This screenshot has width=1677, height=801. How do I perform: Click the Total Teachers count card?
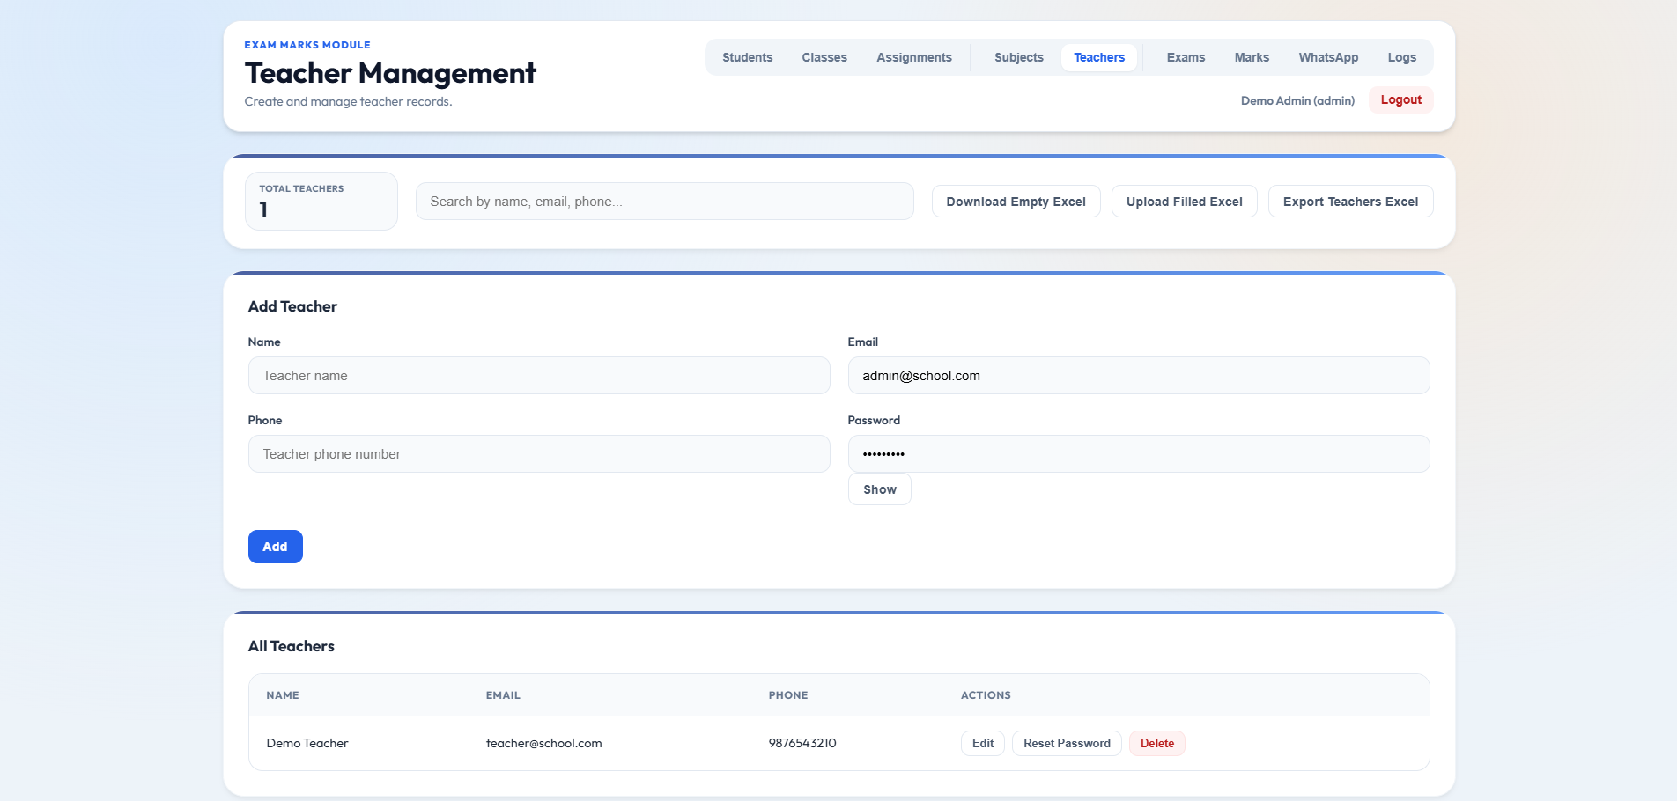click(x=321, y=202)
